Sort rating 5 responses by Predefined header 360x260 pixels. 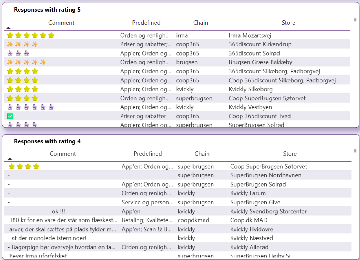pyautogui.click(x=146, y=23)
